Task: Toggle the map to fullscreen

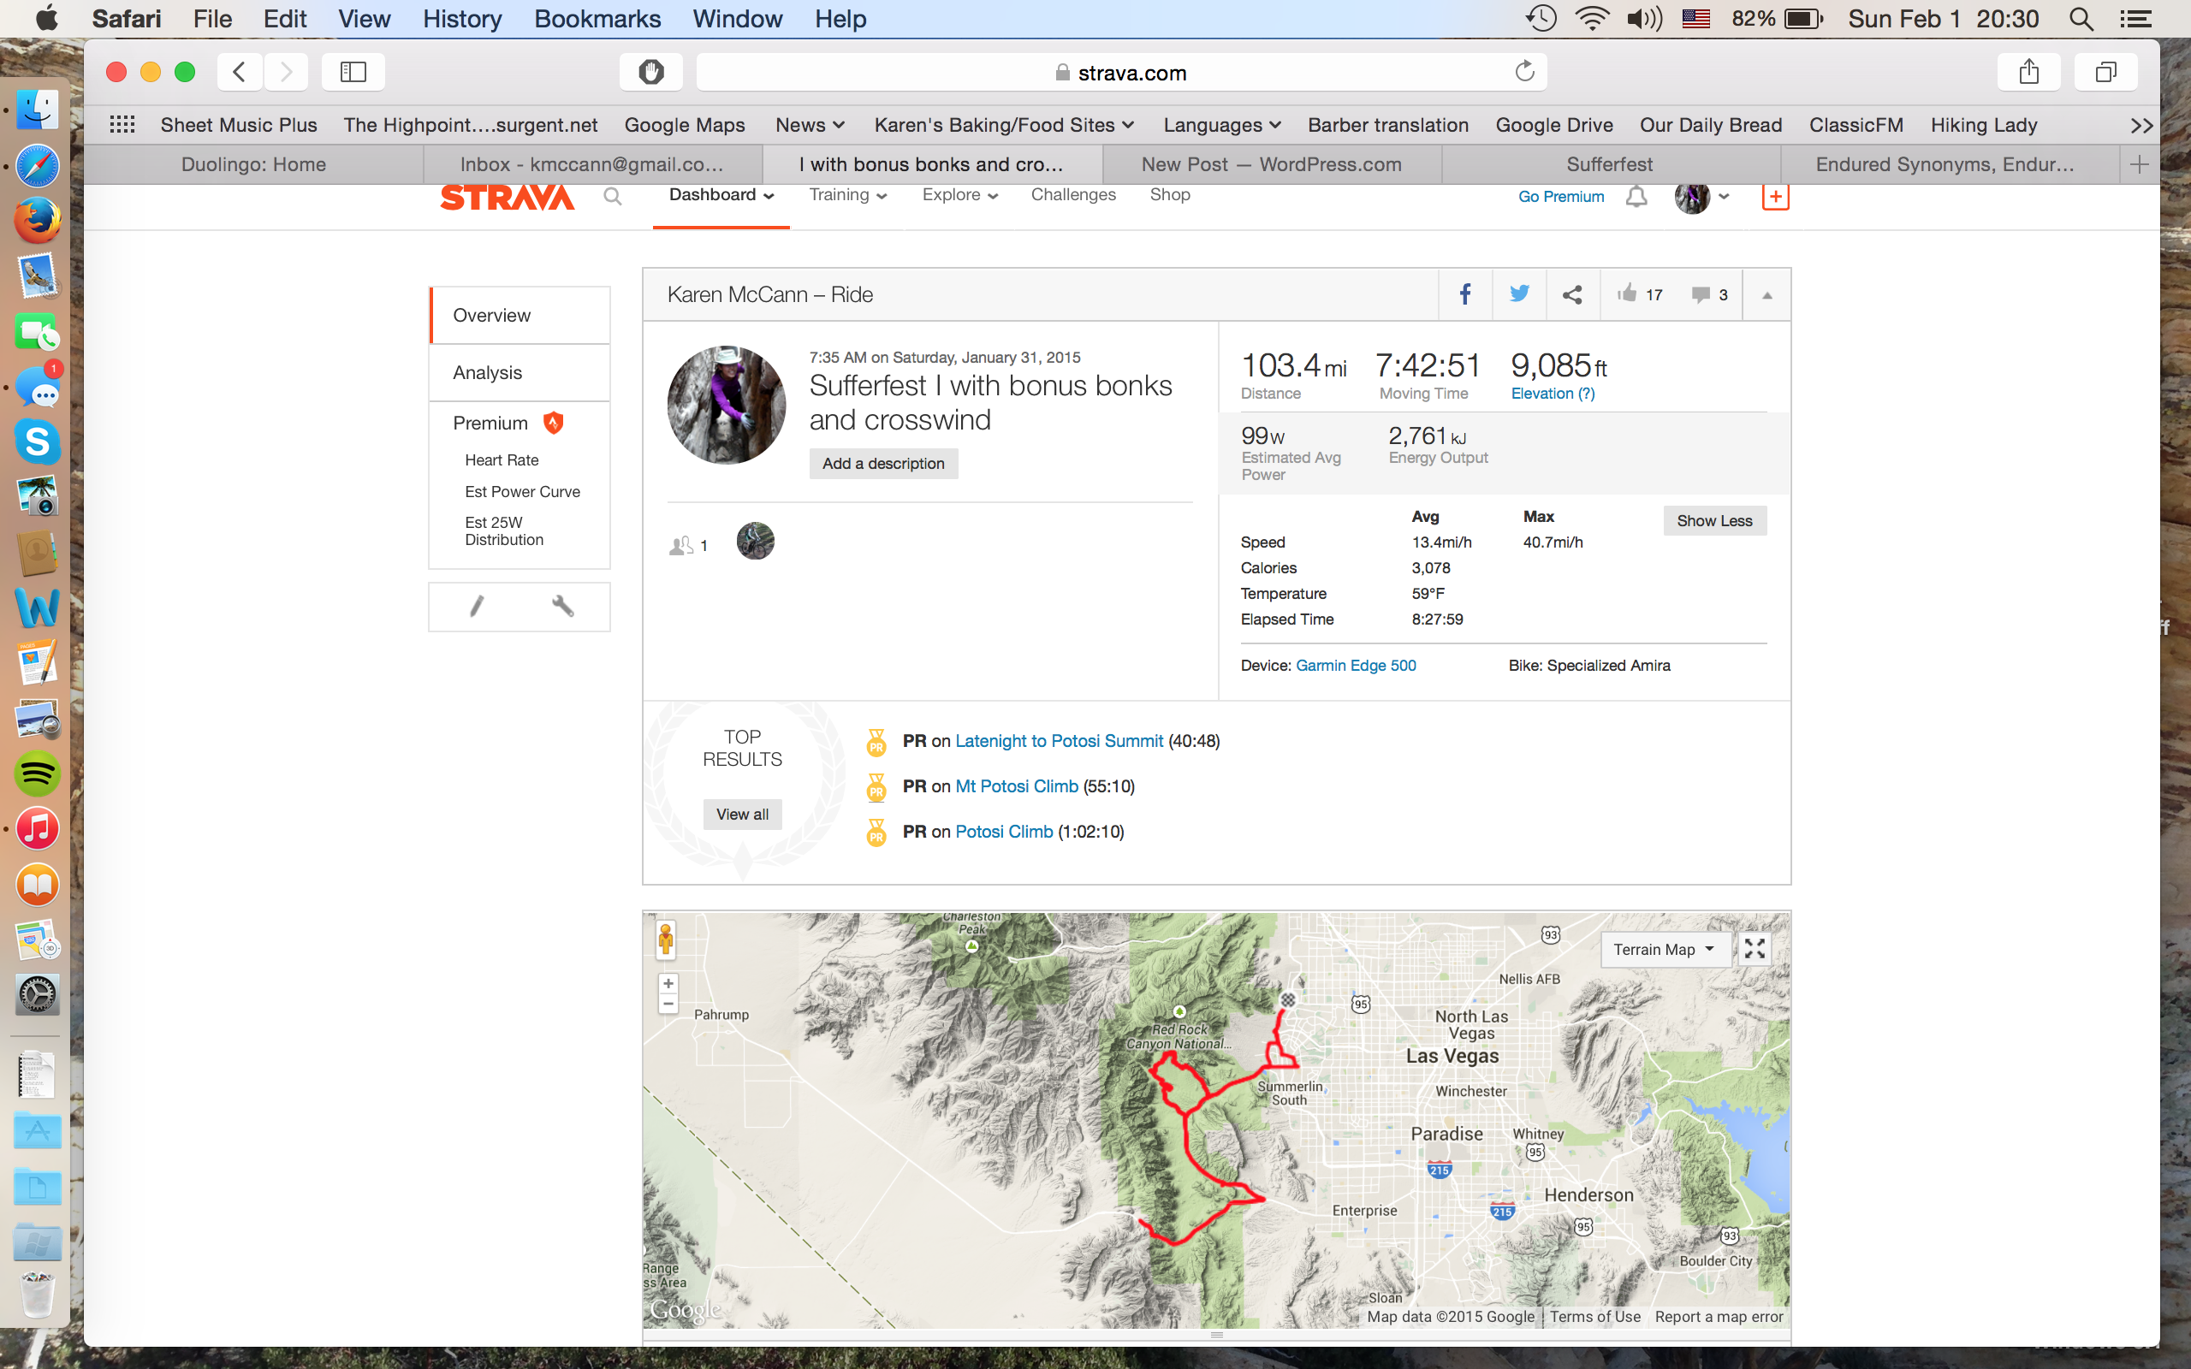Action: pyautogui.click(x=1755, y=949)
